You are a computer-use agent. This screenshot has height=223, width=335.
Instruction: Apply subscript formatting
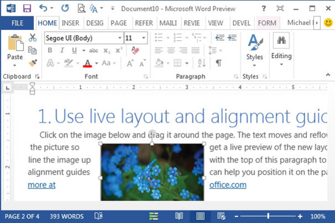(x=107, y=51)
